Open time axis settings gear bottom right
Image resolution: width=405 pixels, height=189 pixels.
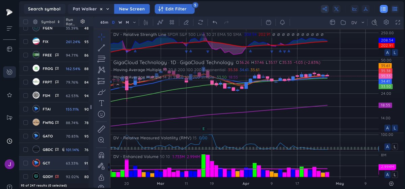pos(391,184)
